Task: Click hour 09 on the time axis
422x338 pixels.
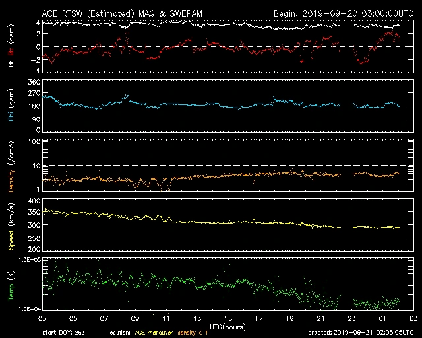Action: [x=135, y=318]
